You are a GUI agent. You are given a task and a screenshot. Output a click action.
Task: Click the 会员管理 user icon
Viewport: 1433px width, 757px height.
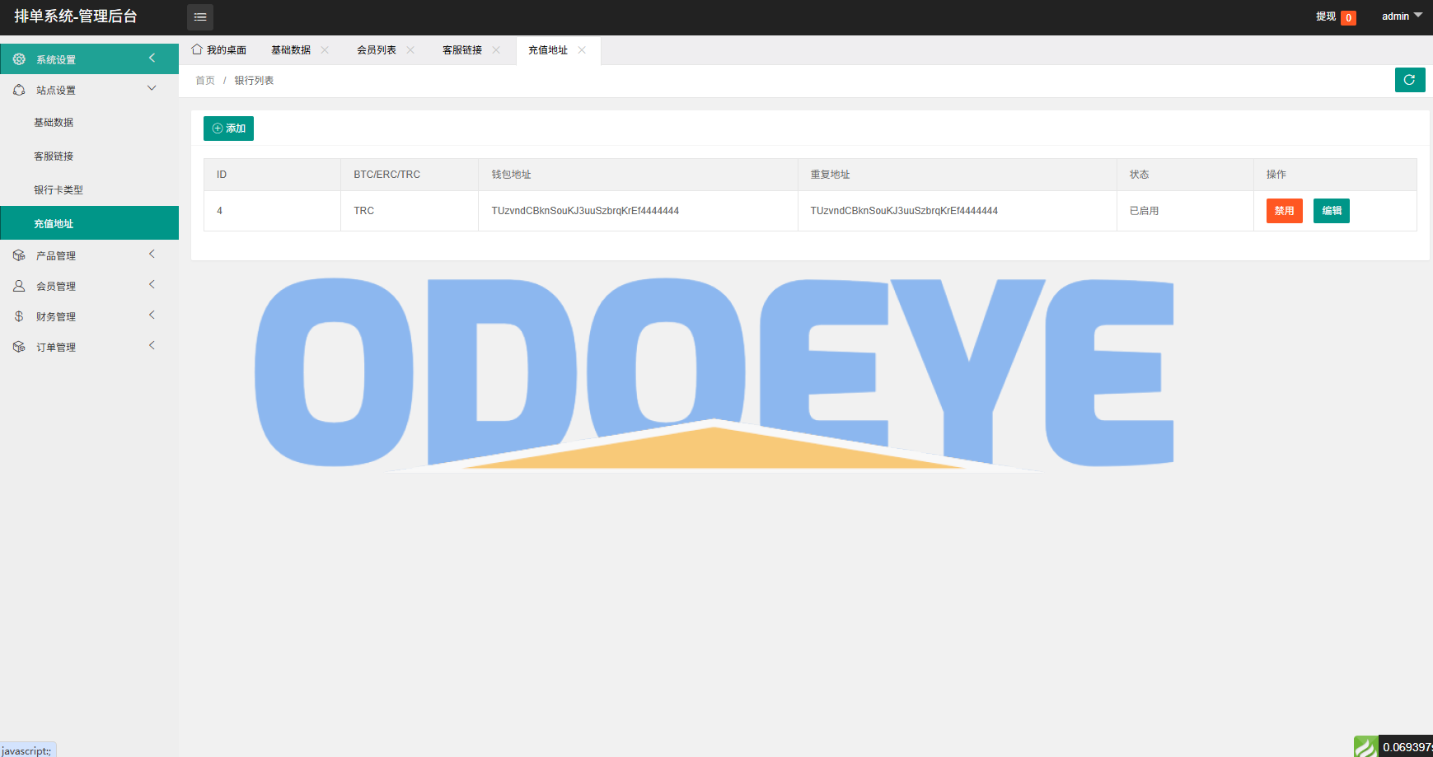(19, 286)
